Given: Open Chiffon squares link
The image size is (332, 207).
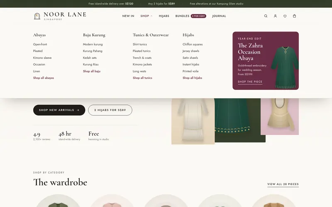Looking at the screenshot, I should pos(193,44).
